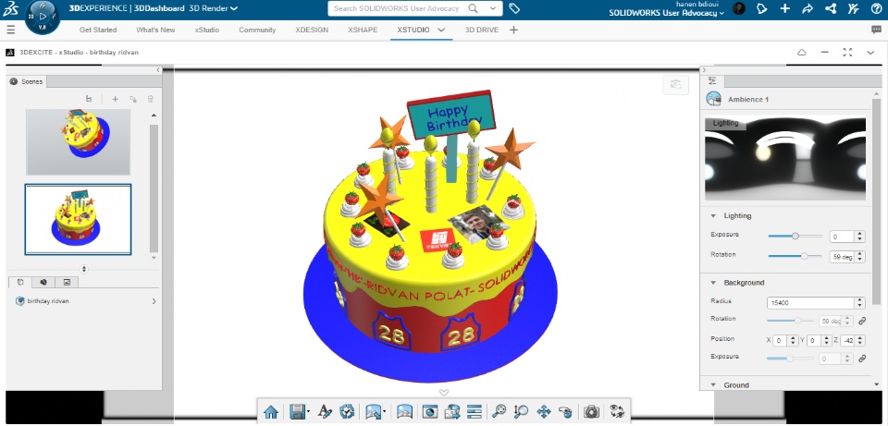Select the rotate view tool

(565, 412)
